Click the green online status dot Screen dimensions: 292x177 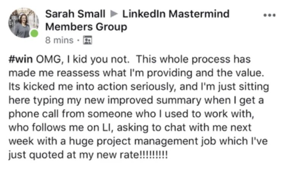pyautogui.click(x=35, y=34)
